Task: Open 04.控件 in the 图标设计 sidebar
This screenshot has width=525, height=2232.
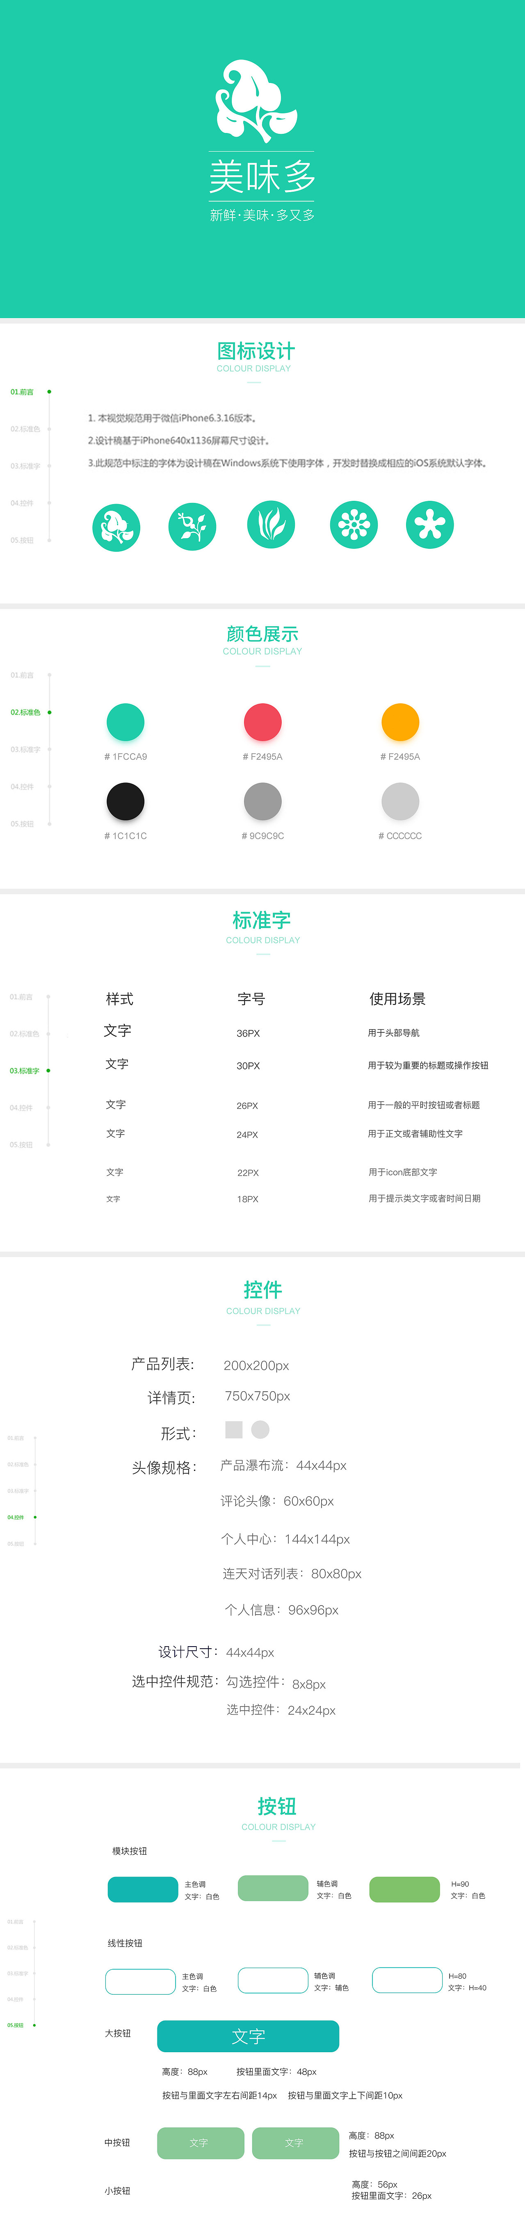Action: click(22, 503)
